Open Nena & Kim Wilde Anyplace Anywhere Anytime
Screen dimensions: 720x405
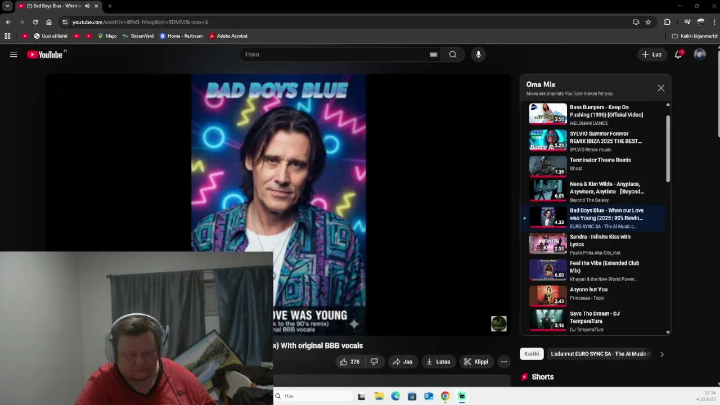click(x=596, y=191)
